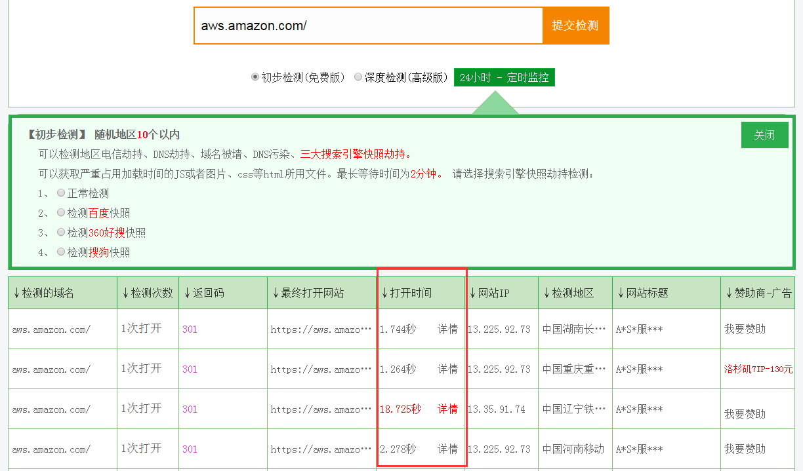
Task: Click 301 return code in 18.725秒 row
Action: [190, 409]
